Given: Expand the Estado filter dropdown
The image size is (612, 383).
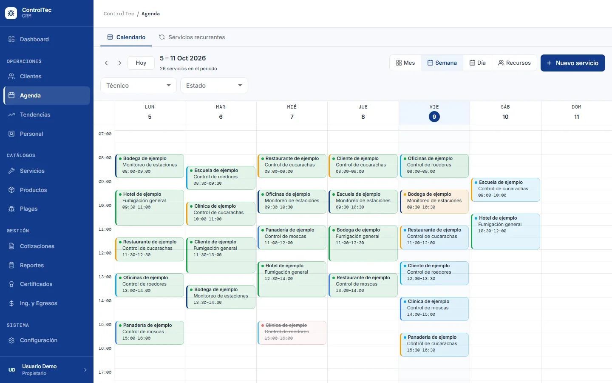Looking at the screenshot, I should coord(214,86).
